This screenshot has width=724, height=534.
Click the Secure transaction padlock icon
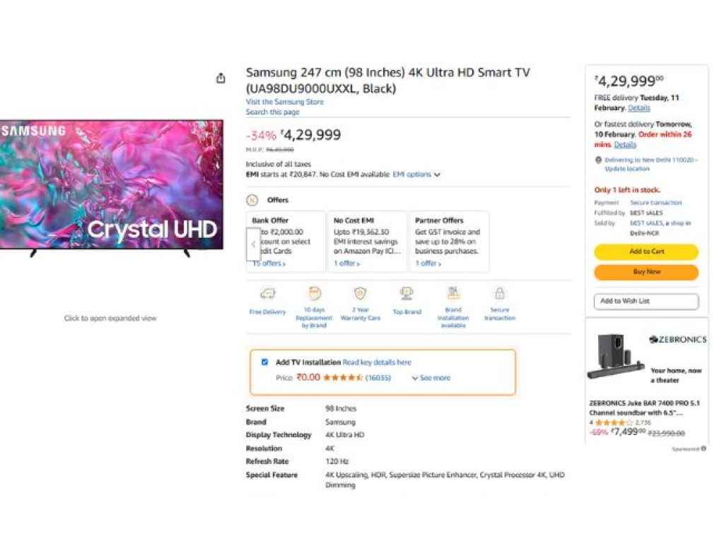pyautogui.click(x=500, y=293)
